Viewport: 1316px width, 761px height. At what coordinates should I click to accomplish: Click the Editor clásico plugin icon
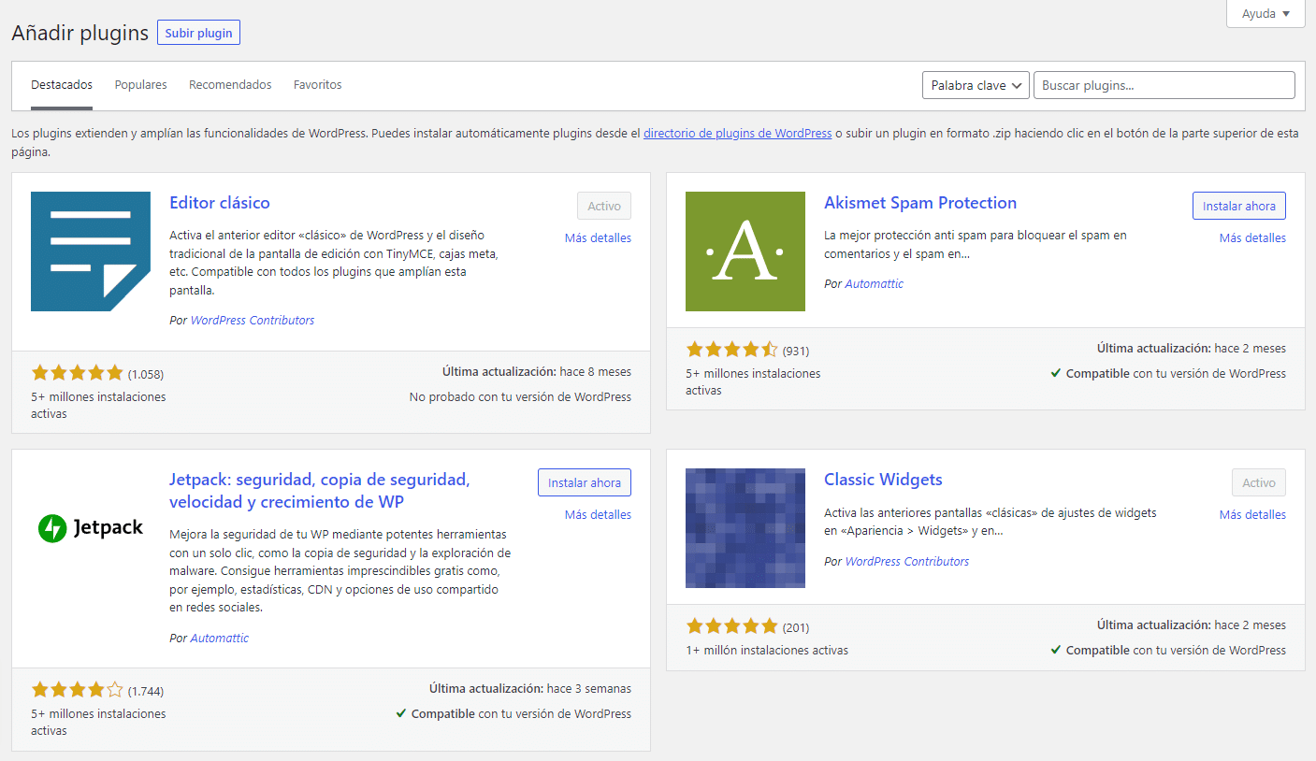tap(91, 251)
